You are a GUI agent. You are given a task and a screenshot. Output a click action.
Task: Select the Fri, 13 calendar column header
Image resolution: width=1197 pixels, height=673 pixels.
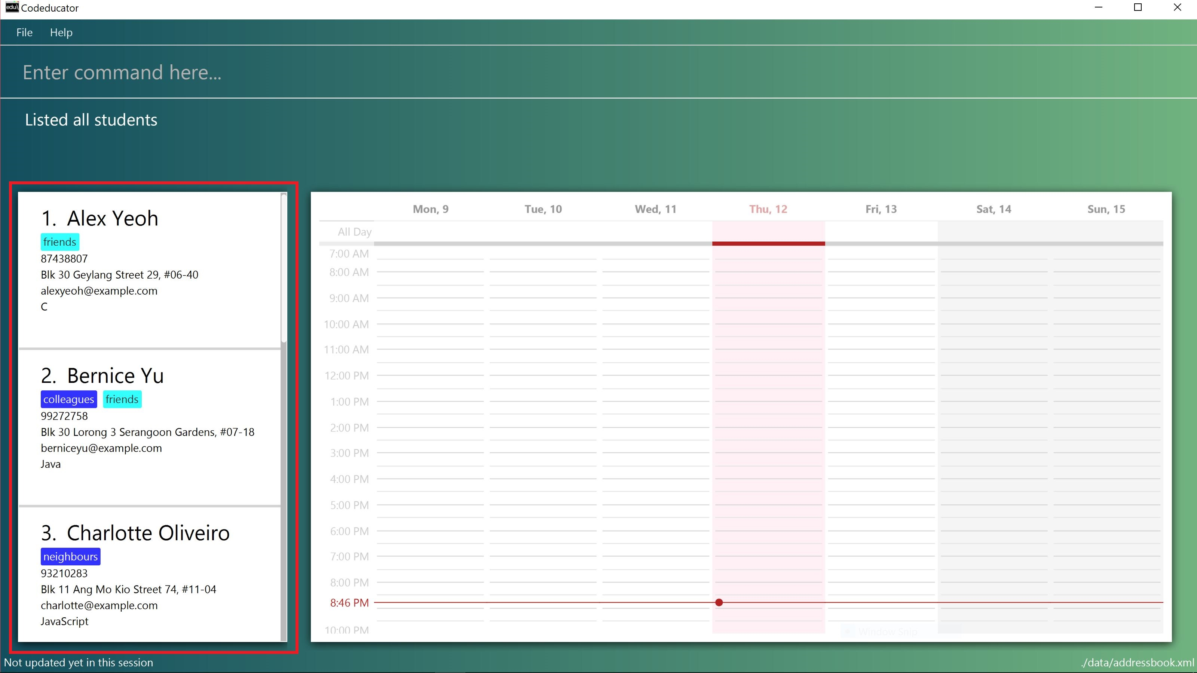point(881,209)
